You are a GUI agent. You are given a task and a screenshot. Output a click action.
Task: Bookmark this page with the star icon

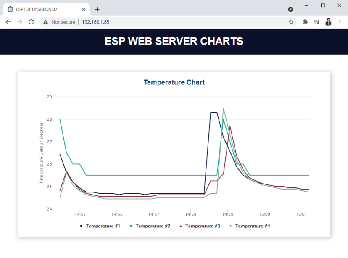[291, 21]
